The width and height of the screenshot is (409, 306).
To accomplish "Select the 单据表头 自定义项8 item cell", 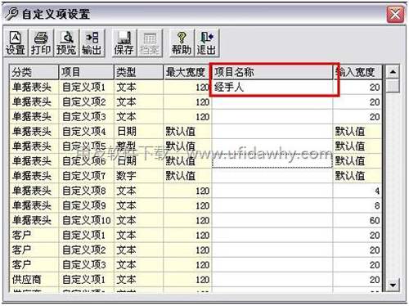I will (87, 191).
